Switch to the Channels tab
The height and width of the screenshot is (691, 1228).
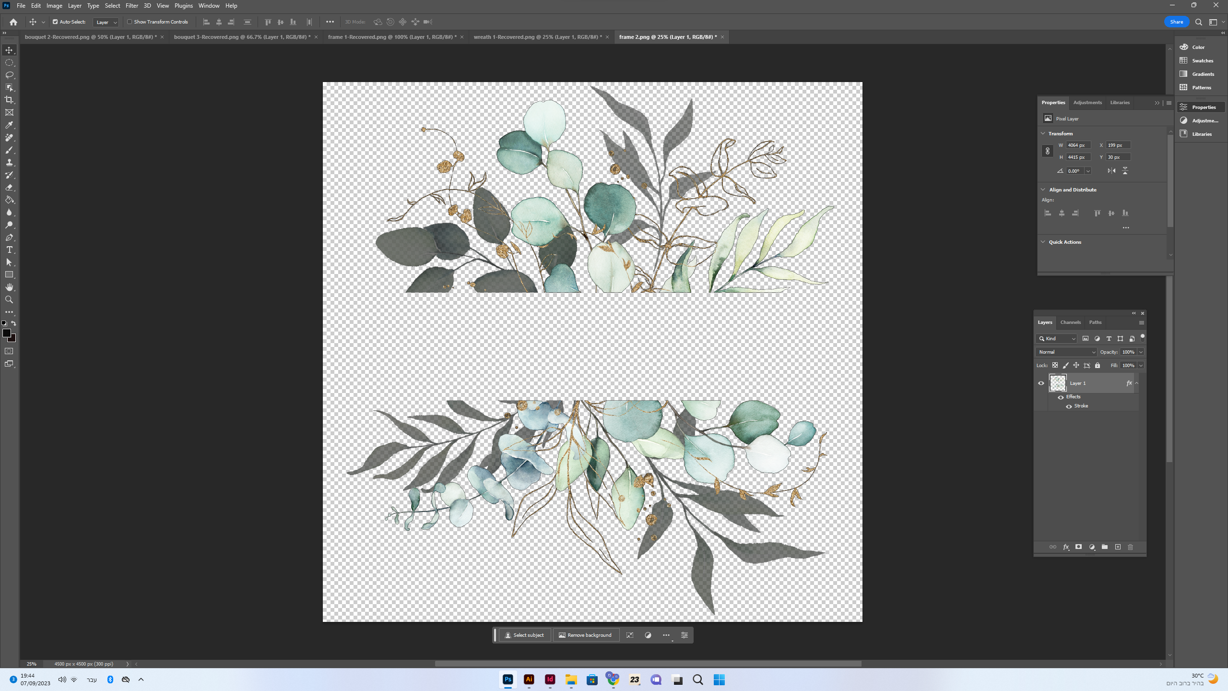coord(1070,322)
